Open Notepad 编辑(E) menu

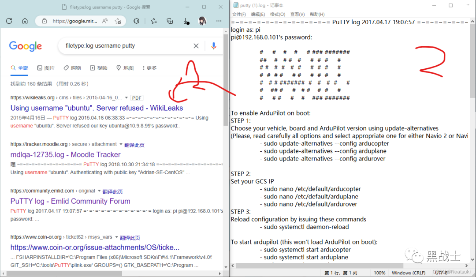coord(258,14)
